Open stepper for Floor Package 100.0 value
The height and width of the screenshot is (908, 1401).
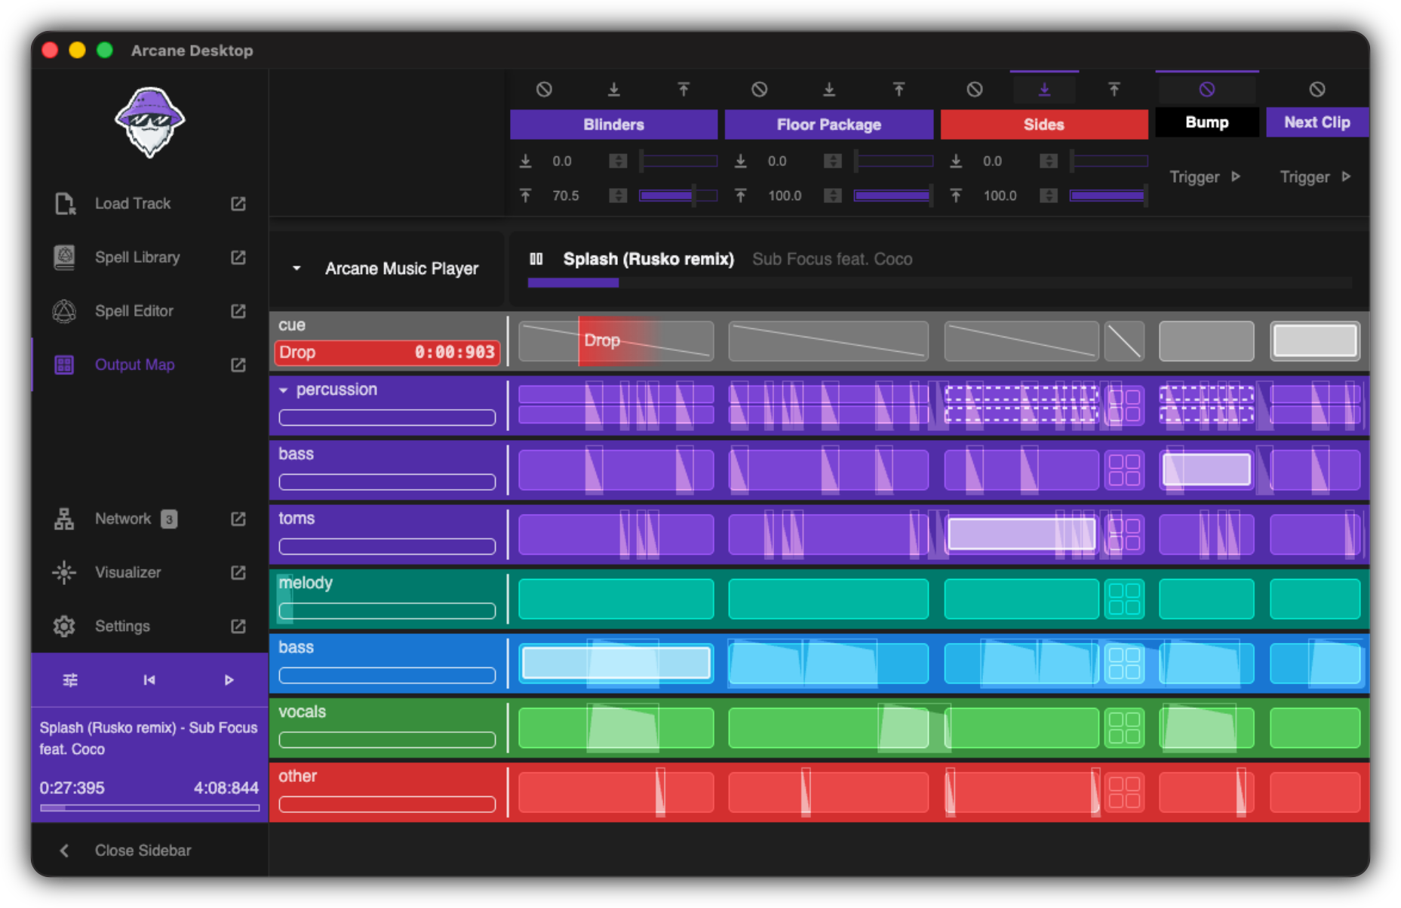(833, 195)
